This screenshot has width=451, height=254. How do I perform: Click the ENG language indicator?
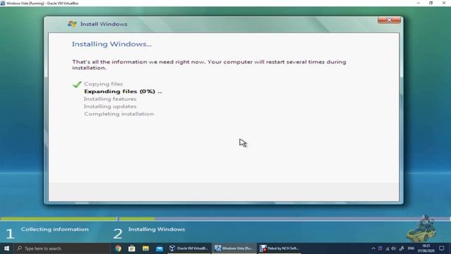point(411,248)
